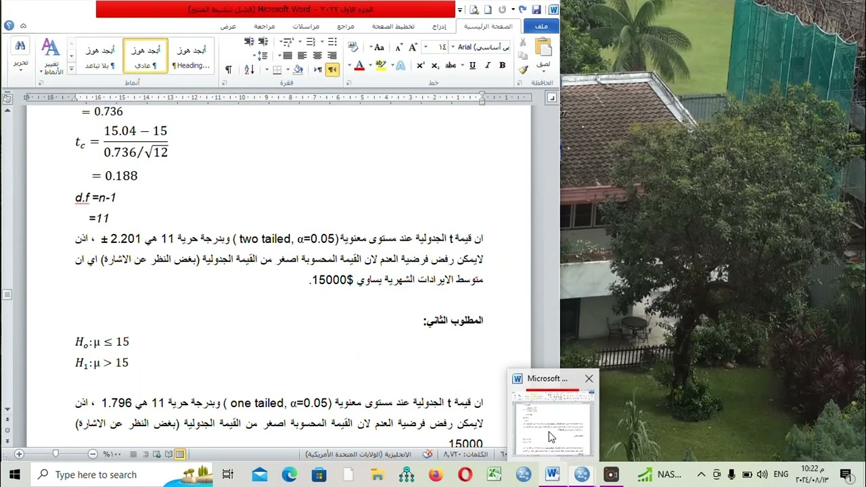The height and width of the screenshot is (487, 866).
Task: Expand the styles gallery more arrow
Action: 71,69
